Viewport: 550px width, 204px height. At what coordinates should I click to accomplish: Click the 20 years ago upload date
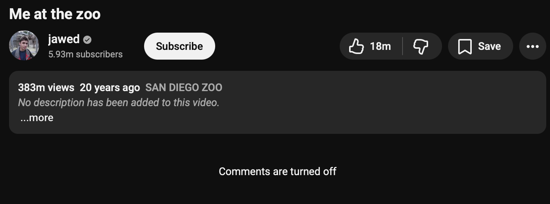[110, 88]
